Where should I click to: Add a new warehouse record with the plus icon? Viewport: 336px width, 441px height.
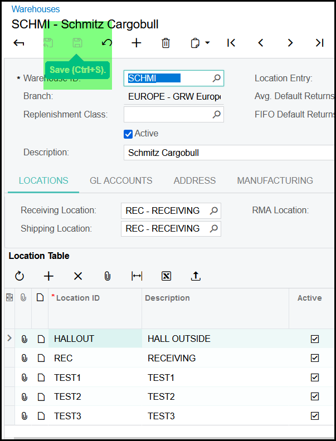(x=137, y=43)
